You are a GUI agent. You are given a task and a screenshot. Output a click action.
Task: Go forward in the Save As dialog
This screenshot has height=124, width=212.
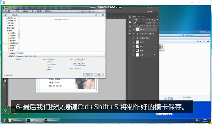pos(7,11)
